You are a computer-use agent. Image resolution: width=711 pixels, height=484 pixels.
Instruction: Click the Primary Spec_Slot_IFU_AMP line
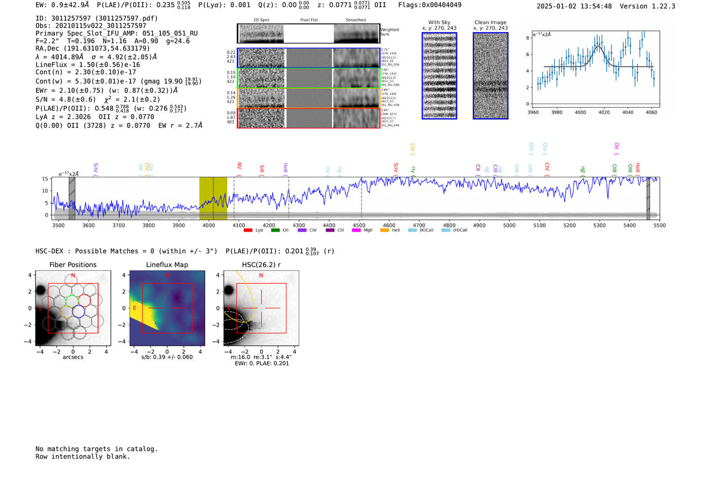(117, 34)
